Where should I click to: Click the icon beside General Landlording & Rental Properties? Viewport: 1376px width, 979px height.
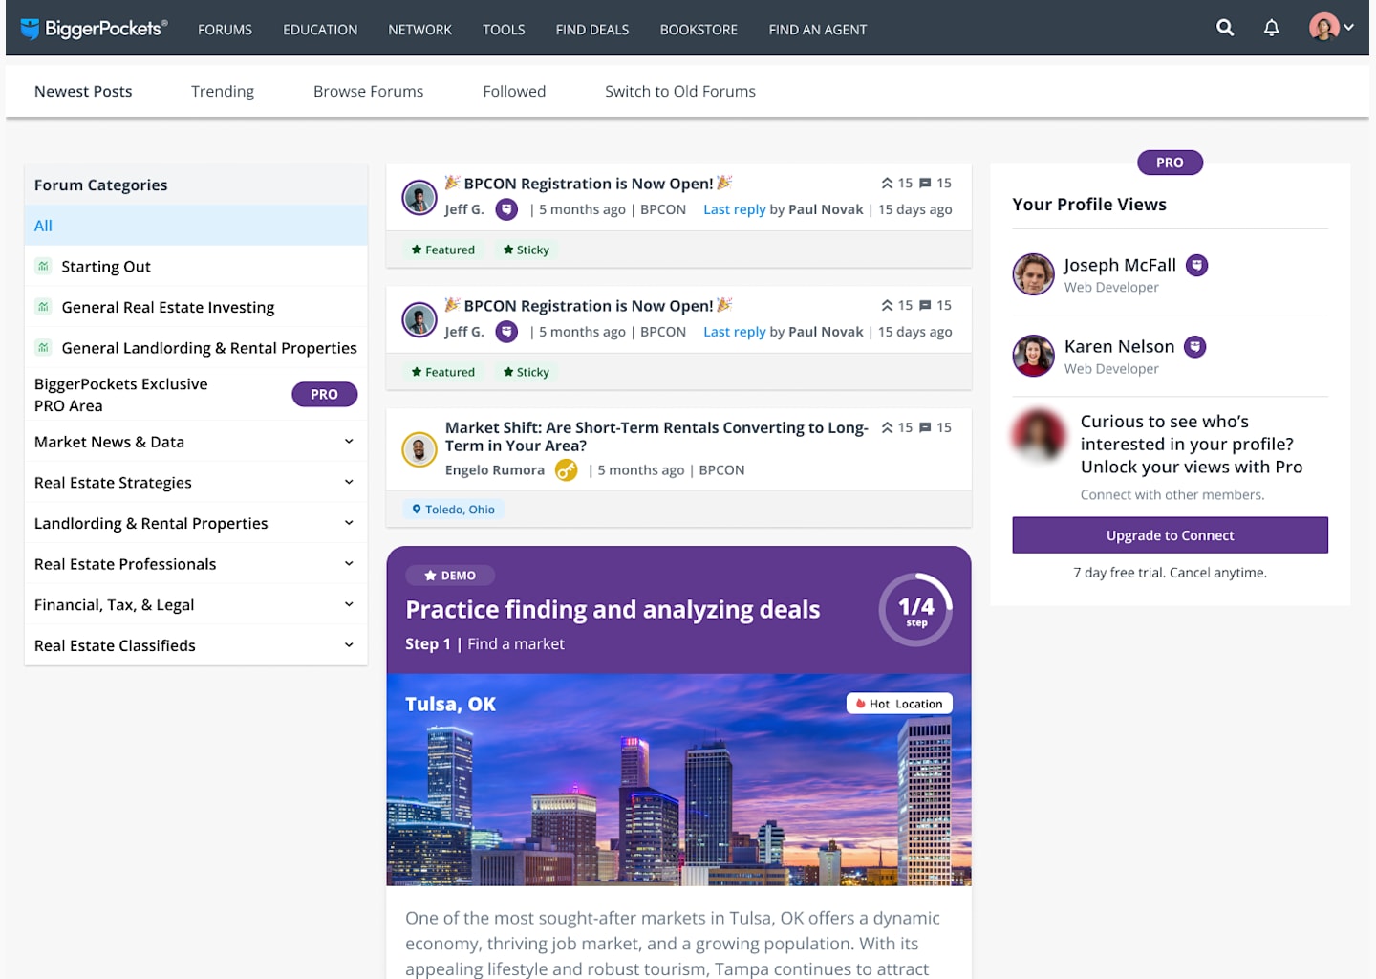tap(43, 347)
